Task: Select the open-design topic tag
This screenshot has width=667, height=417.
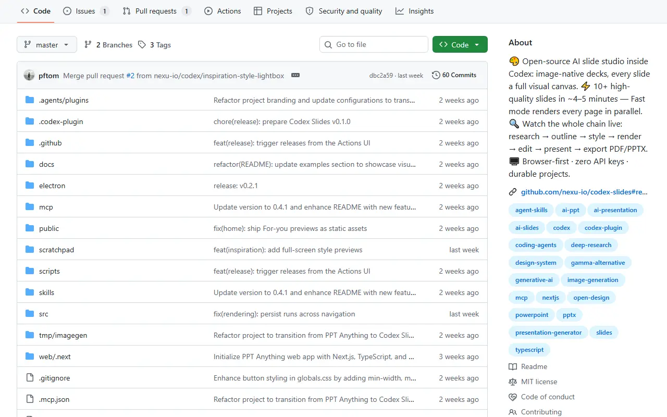Action: click(591, 298)
